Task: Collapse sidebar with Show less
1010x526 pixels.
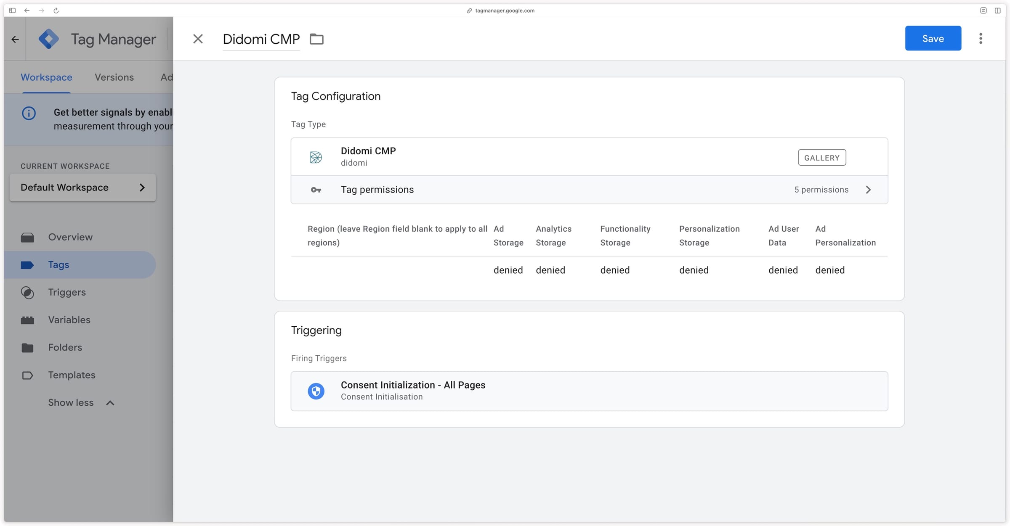Action: (x=81, y=403)
